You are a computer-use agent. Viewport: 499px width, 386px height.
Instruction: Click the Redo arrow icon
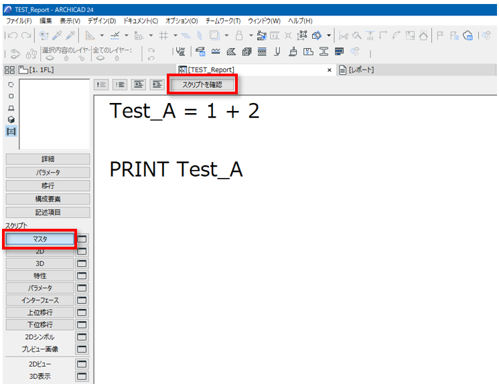26,35
